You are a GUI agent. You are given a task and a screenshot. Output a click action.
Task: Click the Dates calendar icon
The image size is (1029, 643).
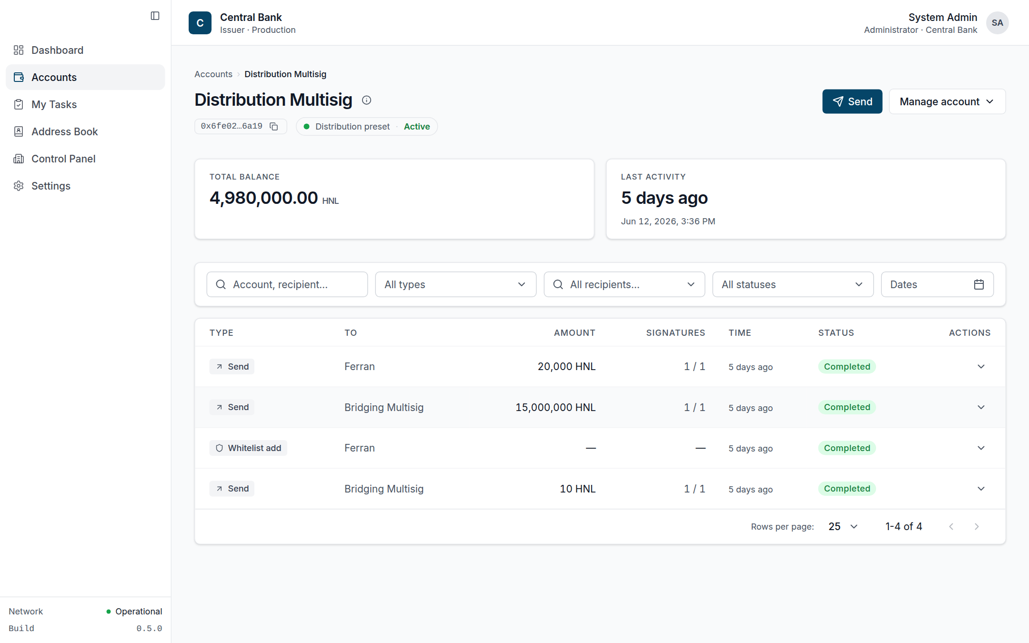pyautogui.click(x=979, y=284)
